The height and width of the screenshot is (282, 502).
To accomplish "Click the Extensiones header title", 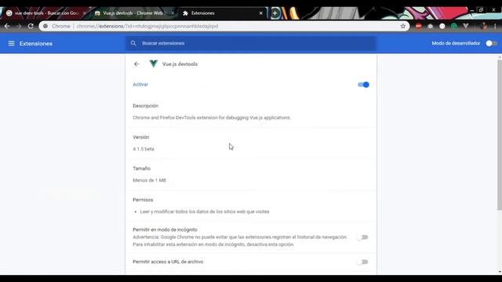I will pyautogui.click(x=36, y=44).
